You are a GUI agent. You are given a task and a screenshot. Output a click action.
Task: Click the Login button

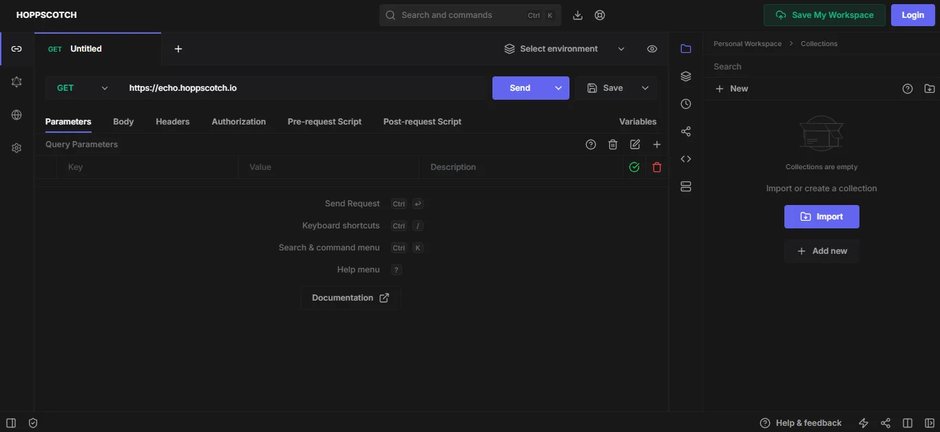(913, 15)
